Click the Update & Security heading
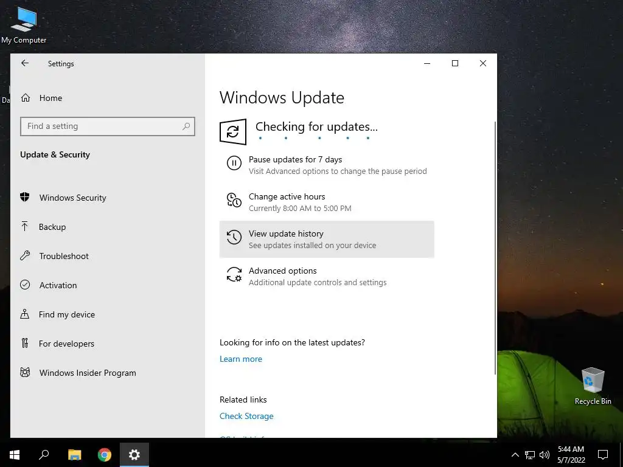623x467 pixels. 55,154
